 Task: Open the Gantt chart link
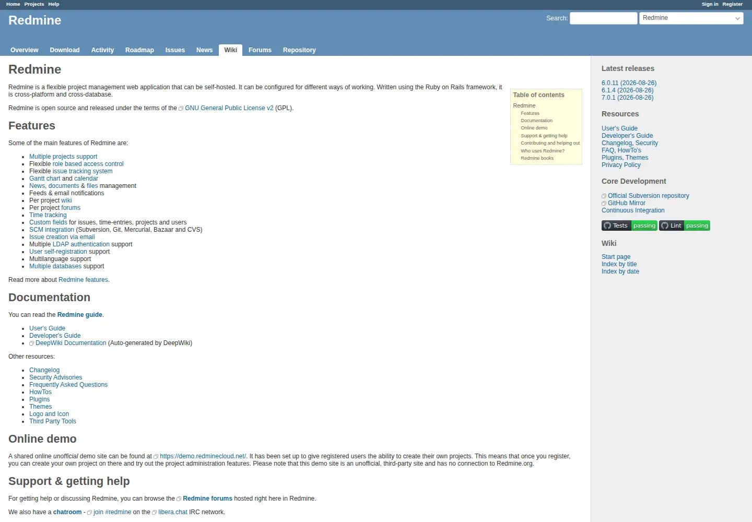pyautogui.click(x=45, y=179)
